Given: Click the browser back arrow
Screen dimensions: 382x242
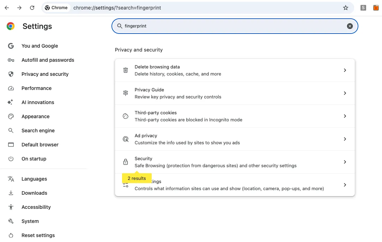Looking at the screenshot, I should [x=7, y=8].
